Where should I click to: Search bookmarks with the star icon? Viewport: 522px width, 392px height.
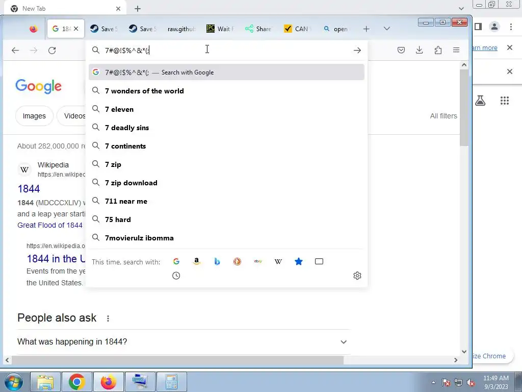[x=299, y=262]
